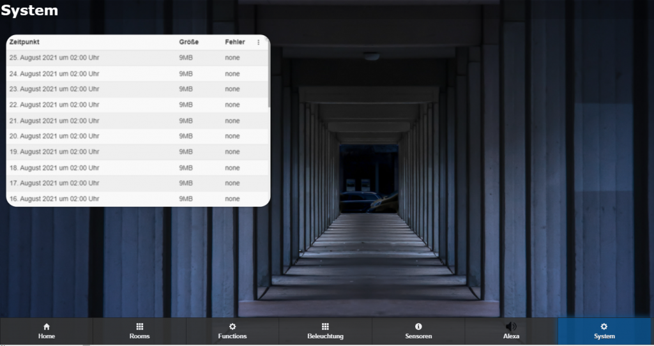Click the Alexa speaker icon
Screen dimensions: 654x346
tap(511, 326)
